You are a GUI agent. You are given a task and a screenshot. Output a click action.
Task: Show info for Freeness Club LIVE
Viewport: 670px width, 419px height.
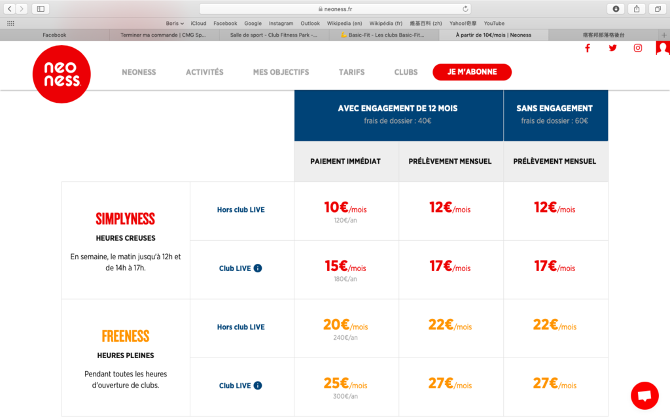click(x=258, y=385)
